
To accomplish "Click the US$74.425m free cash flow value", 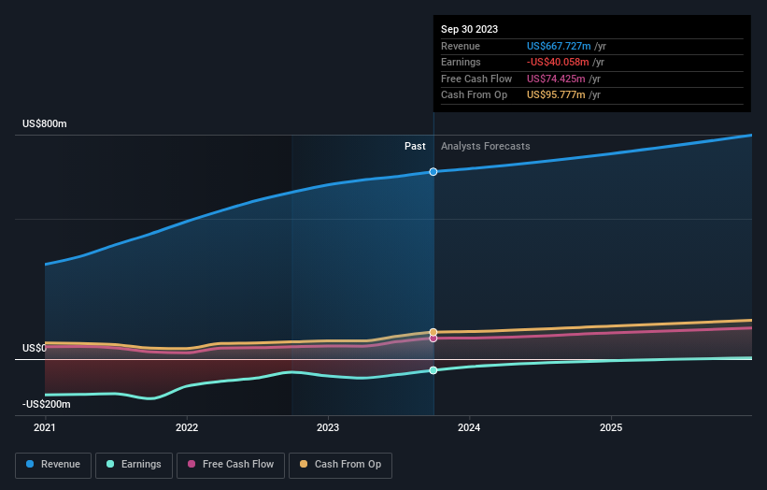I will pos(556,79).
